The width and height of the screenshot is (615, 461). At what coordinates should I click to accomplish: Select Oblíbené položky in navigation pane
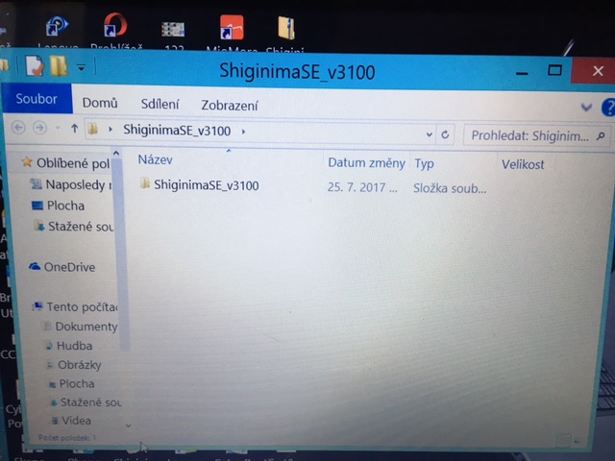73,162
